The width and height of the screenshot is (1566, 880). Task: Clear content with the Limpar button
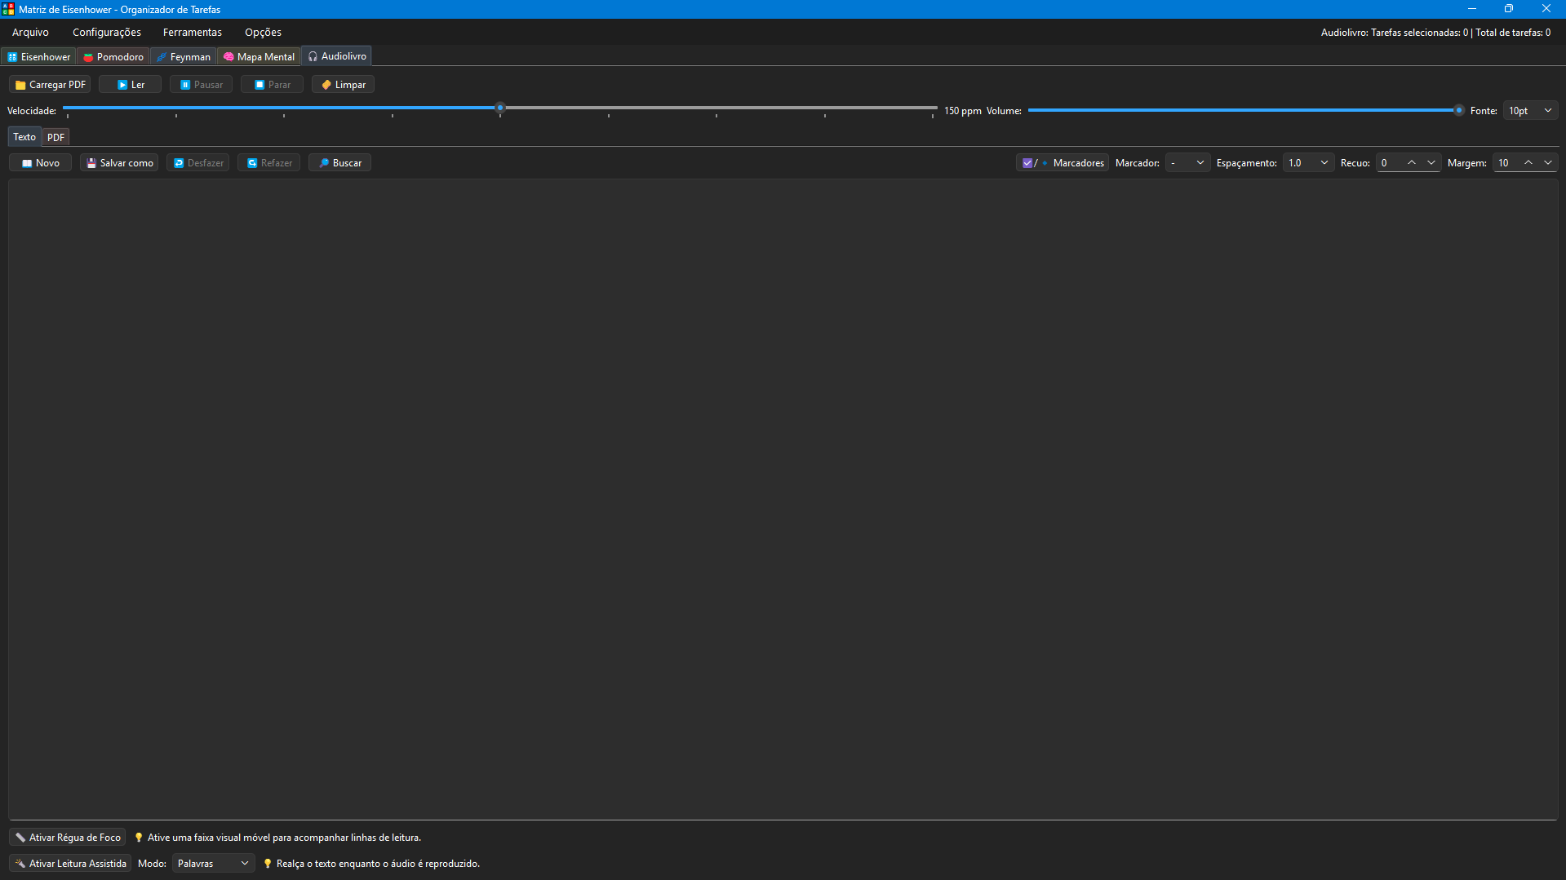click(x=344, y=85)
